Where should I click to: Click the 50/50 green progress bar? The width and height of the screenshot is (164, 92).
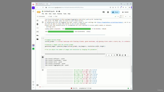click(61, 31)
